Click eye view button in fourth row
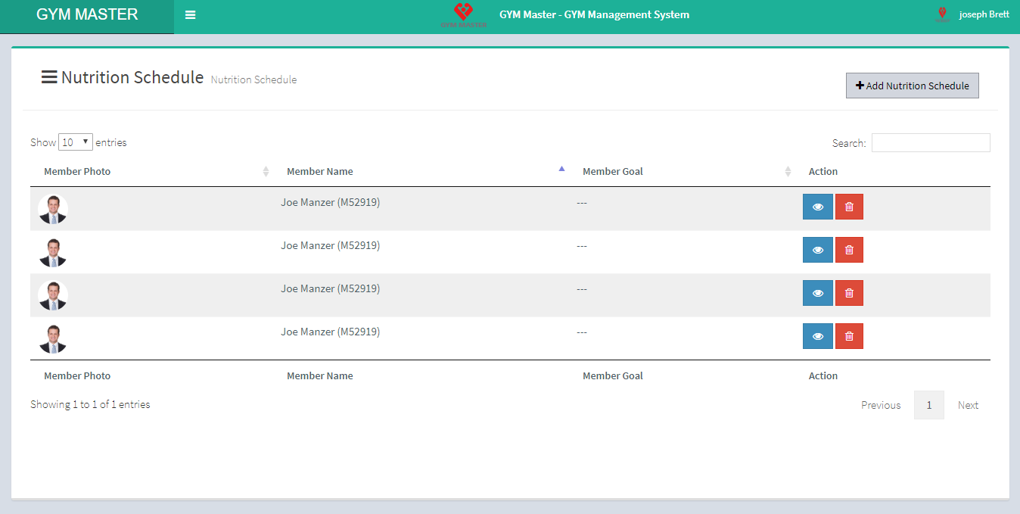 point(817,336)
